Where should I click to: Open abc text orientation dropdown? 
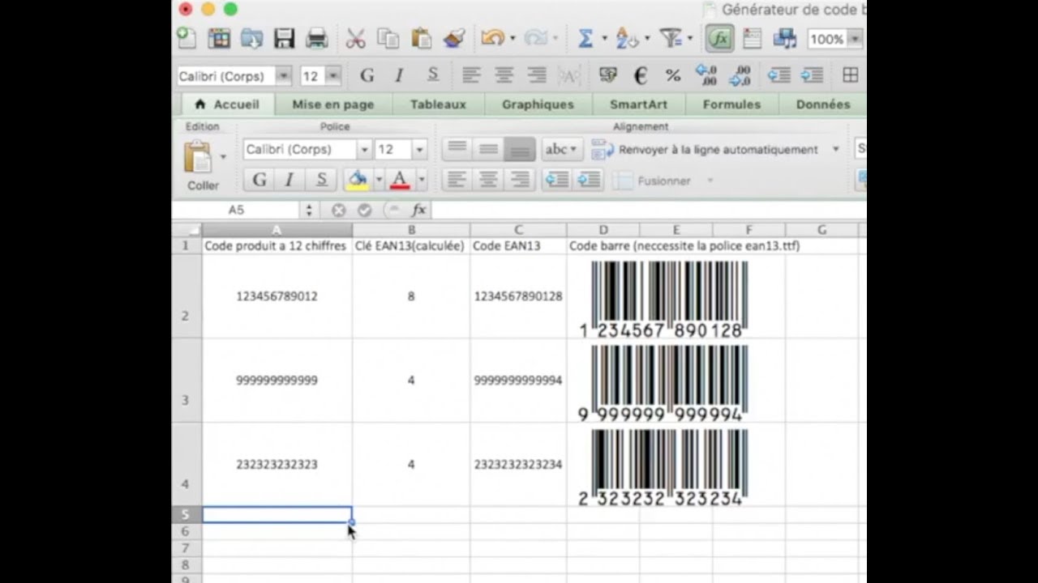coord(562,149)
